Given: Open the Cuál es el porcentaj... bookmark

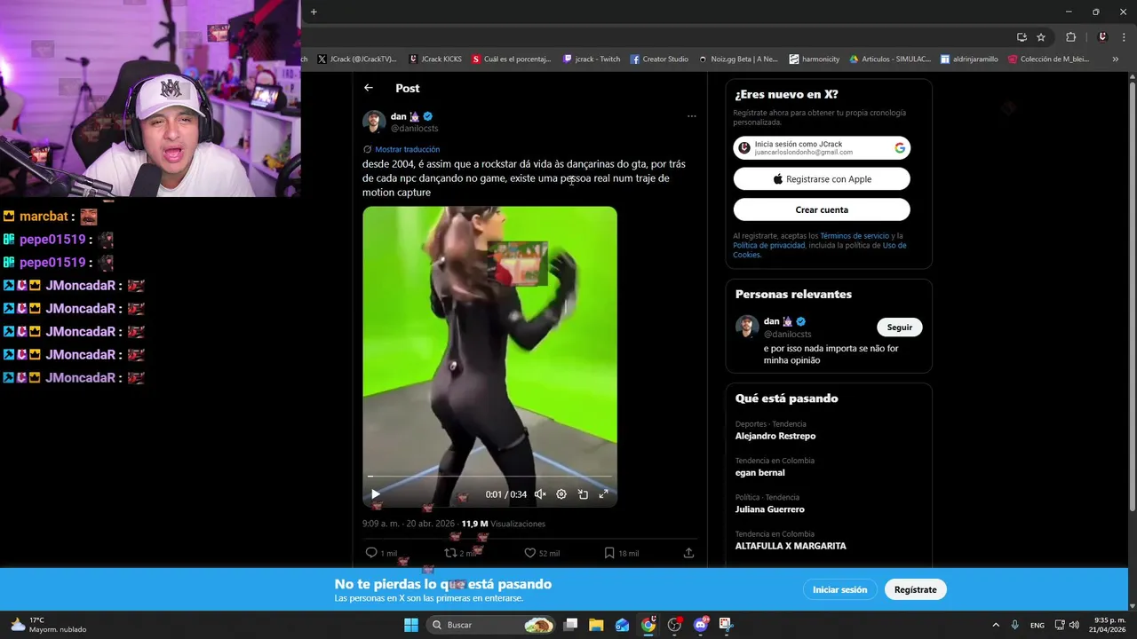Looking at the screenshot, I should [x=512, y=59].
